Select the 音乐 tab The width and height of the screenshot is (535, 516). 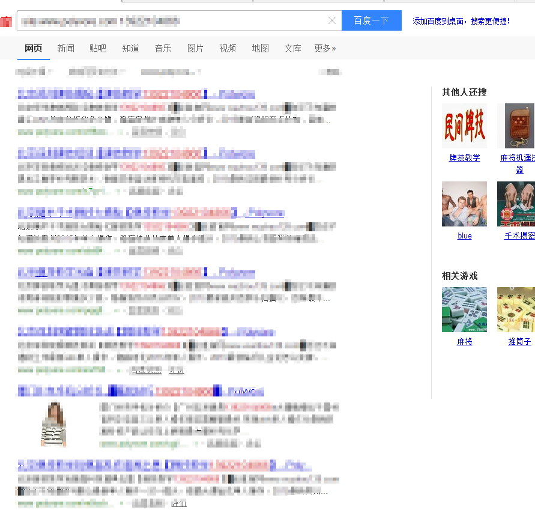(x=163, y=49)
